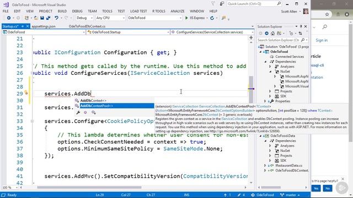Open the FILE menu

6,11
